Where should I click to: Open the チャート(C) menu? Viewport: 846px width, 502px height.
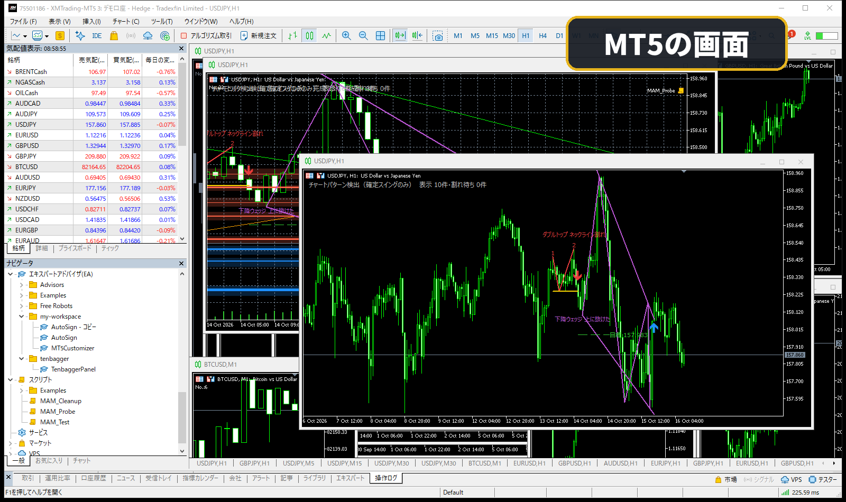(x=126, y=22)
